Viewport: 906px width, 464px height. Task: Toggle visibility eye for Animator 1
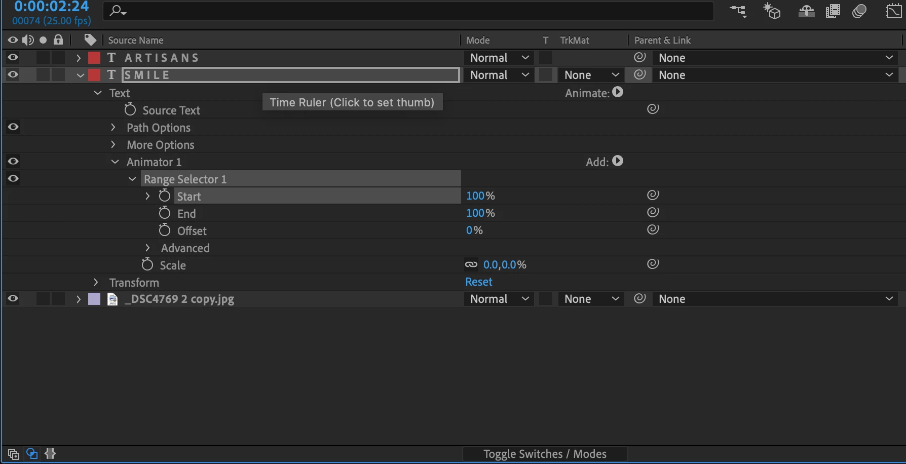(13, 161)
